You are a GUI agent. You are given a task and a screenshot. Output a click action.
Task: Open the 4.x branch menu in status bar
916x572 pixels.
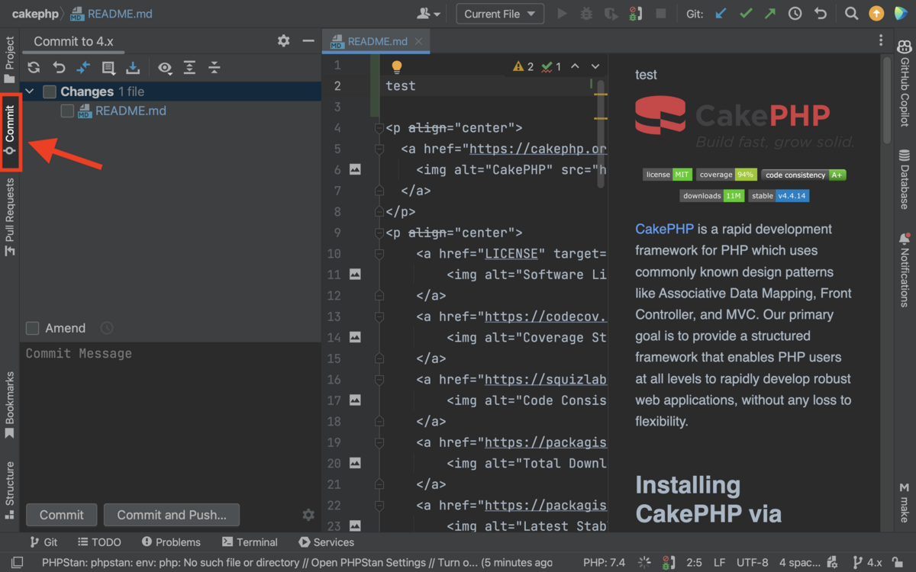(867, 563)
